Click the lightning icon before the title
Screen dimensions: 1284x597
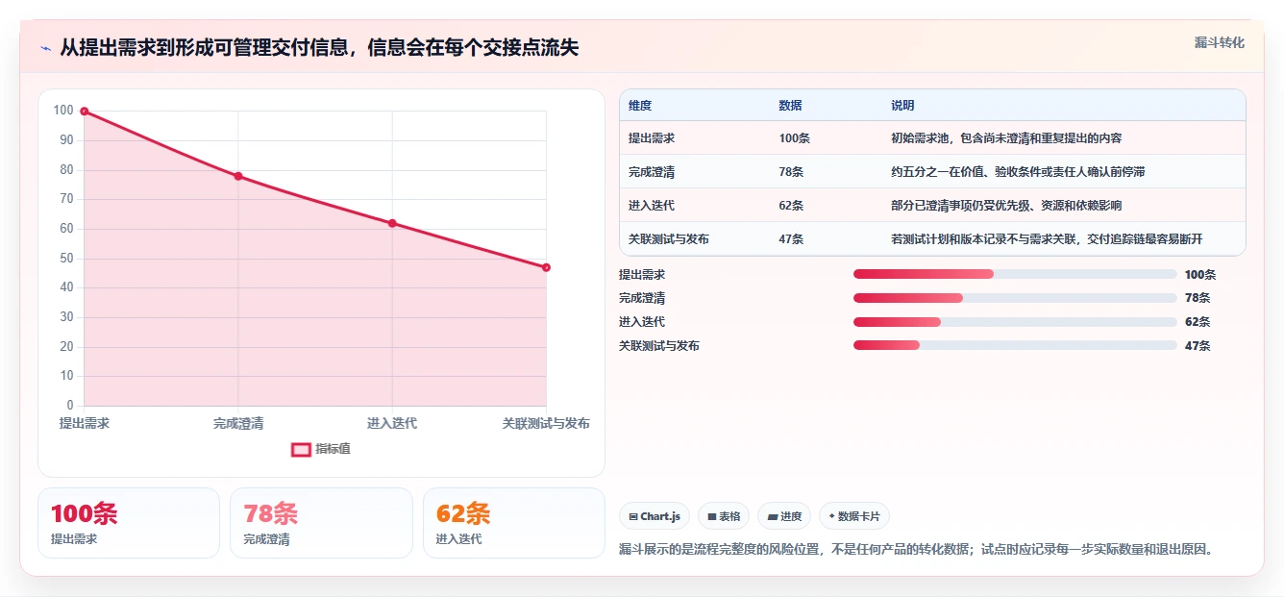click(x=45, y=48)
